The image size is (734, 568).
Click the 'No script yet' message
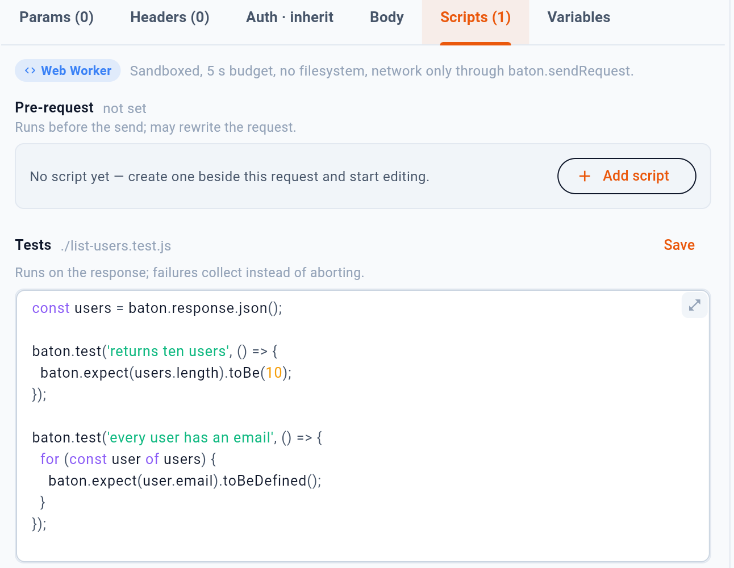pos(230,177)
